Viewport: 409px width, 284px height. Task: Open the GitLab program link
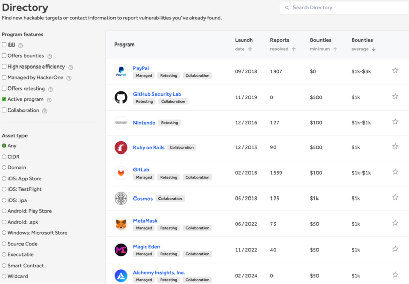coord(141,170)
